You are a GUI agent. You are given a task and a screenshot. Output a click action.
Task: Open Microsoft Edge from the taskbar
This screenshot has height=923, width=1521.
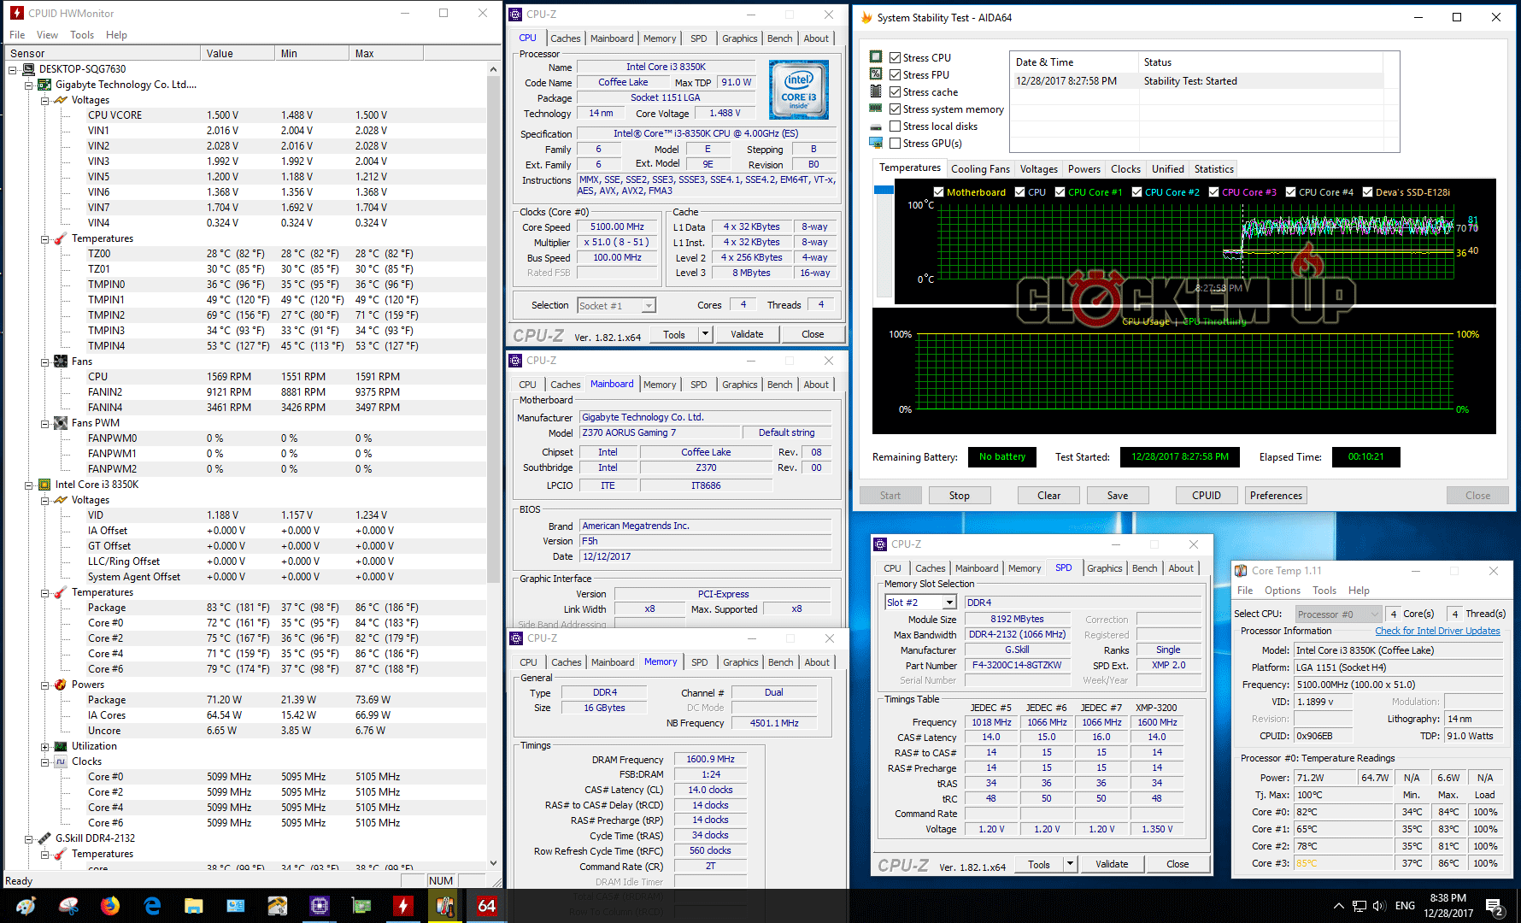coord(152,906)
